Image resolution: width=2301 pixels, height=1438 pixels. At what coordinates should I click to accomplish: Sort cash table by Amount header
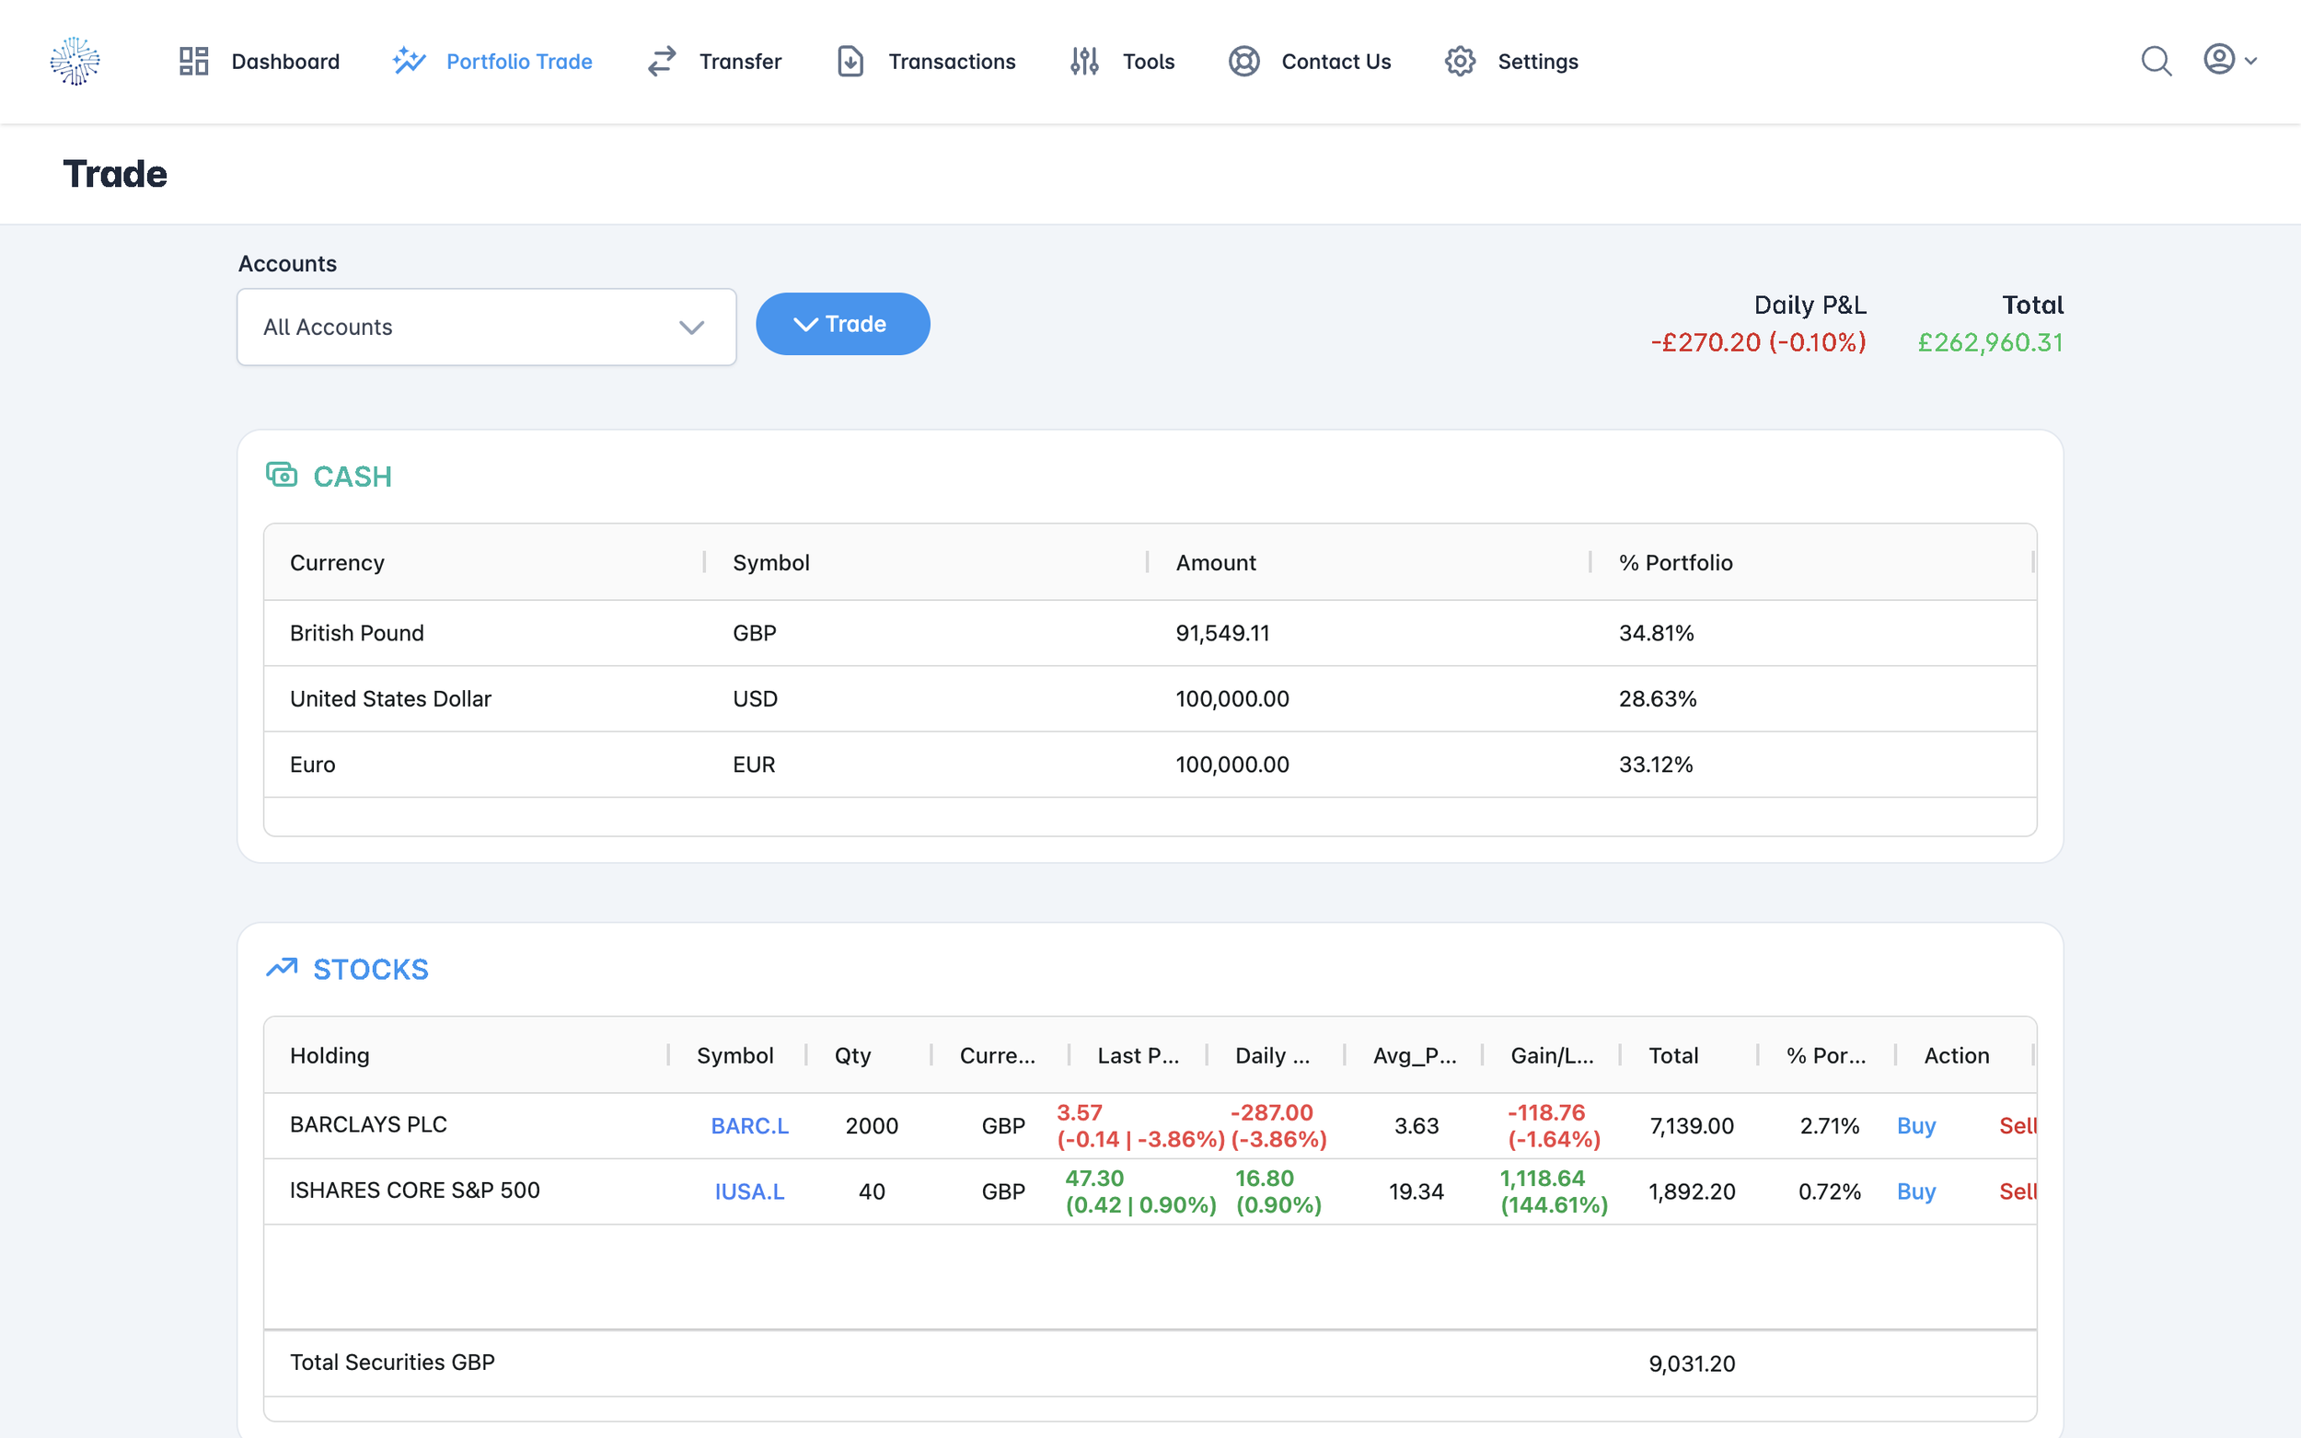pyautogui.click(x=1216, y=563)
